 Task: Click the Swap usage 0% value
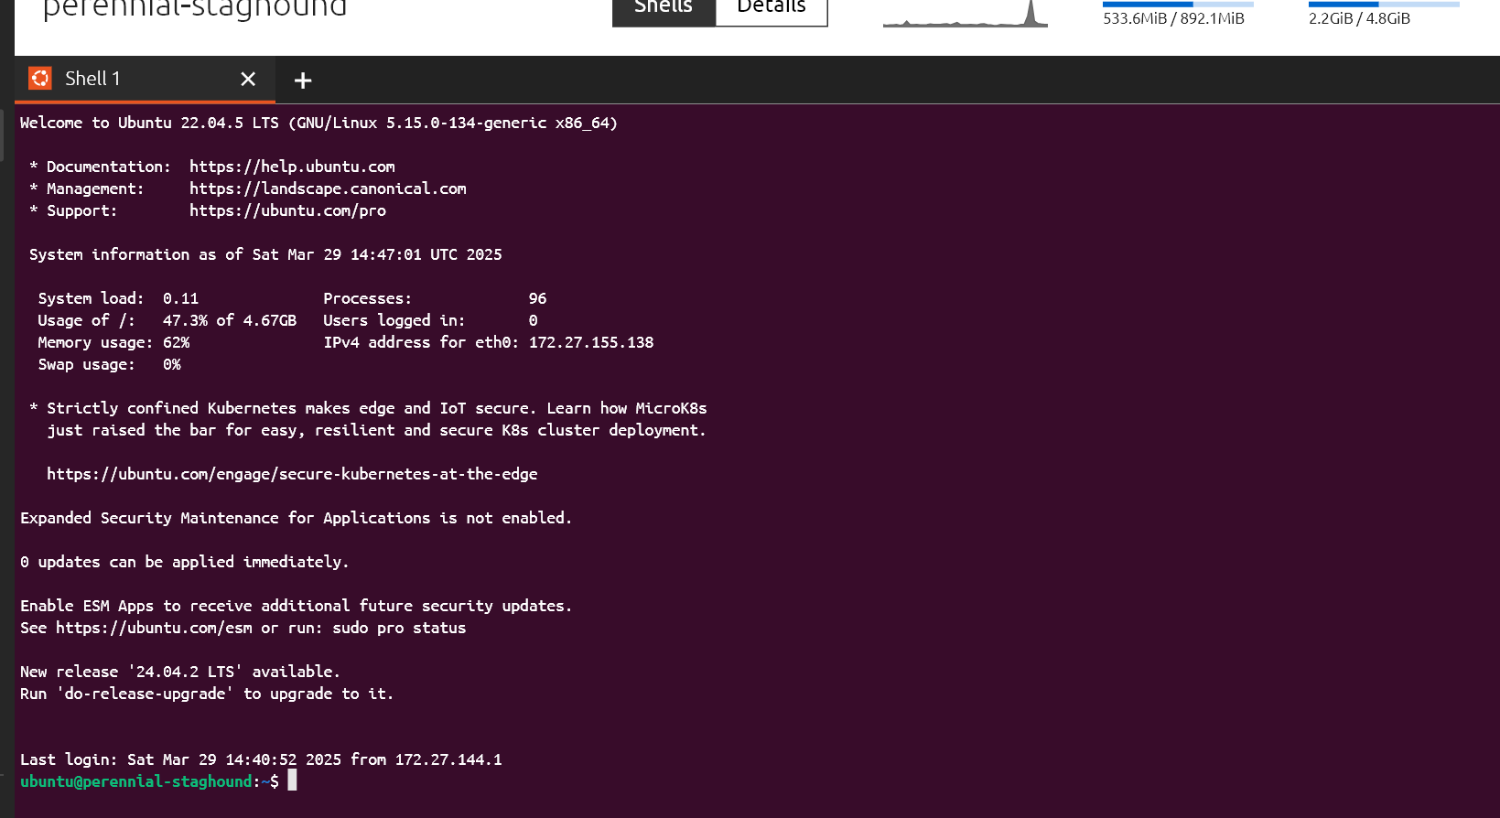pos(172,364)
